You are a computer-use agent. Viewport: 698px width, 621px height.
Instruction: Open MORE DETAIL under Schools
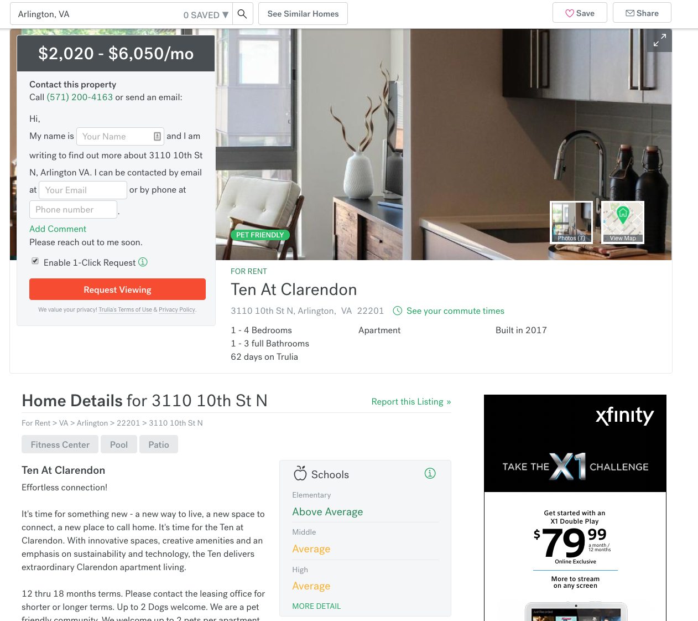pos(316,606)
